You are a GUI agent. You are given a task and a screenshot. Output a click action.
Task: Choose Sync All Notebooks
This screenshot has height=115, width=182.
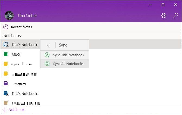click(65, 64)
